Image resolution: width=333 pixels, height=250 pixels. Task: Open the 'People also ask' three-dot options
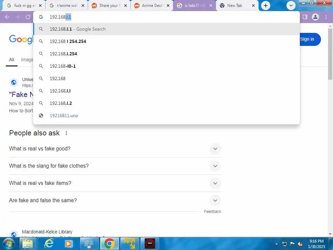[x=66, y=133]
